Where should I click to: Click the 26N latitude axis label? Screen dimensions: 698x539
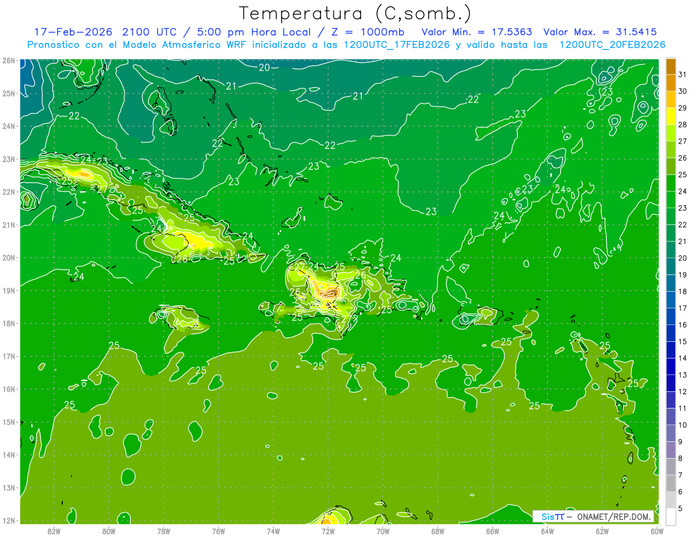pyautogui.click(x=8, y=60)
